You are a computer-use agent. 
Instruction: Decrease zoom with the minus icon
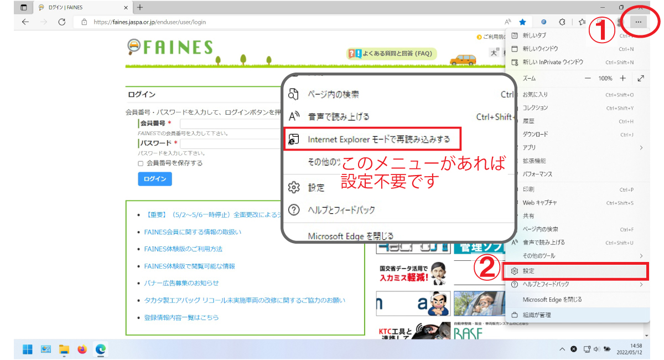pos(588,78)
